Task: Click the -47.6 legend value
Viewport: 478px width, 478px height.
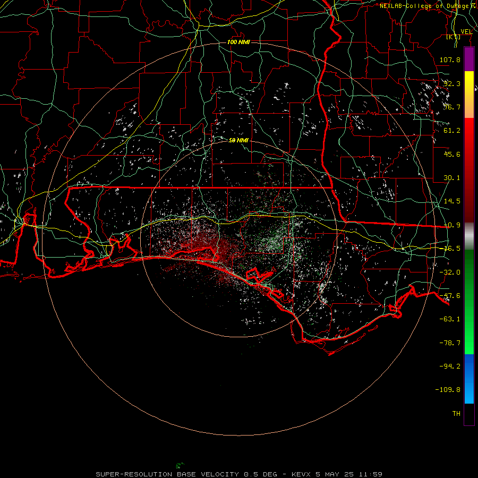Action: tap(450, 296)
